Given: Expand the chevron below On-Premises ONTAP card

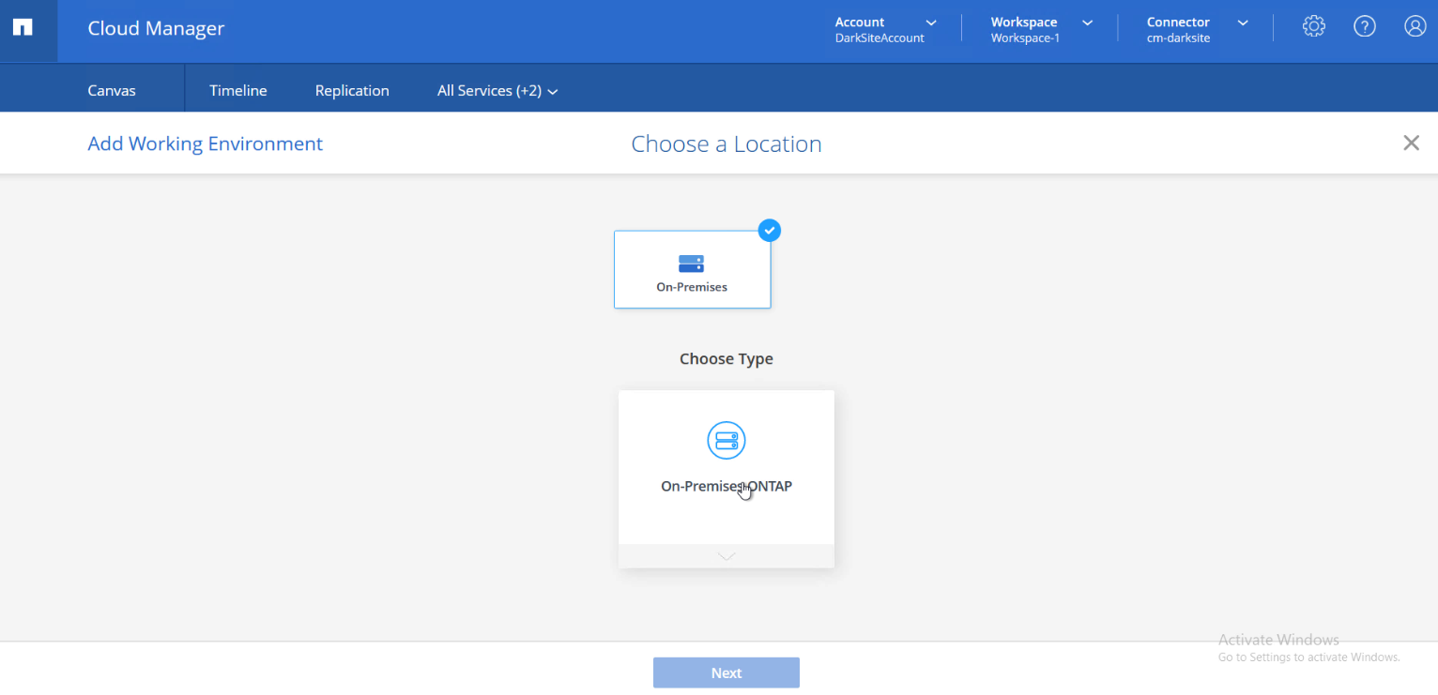Looking at the screenshot, I should [727, 556].
